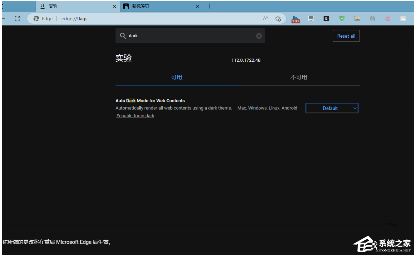This screenshot has height=255, width=414.
Task: Open the clipboard copy extension
Action: 372,18
